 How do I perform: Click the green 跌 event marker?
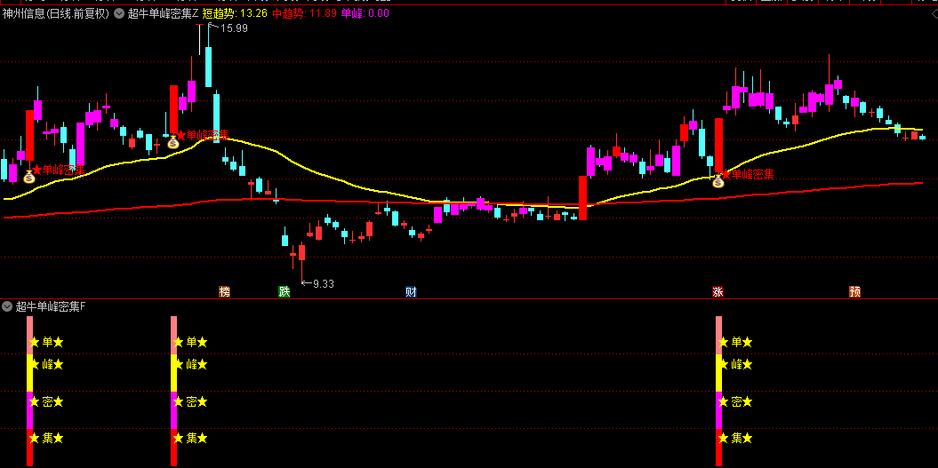pos(285,292)
